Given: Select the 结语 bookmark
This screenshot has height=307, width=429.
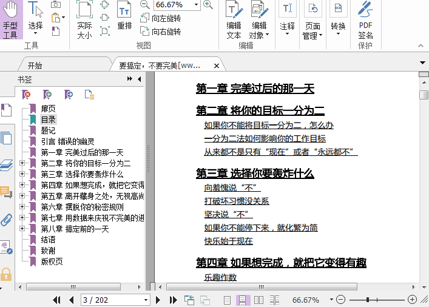Looking at the screenshot, I should click(x=48, y=240).
